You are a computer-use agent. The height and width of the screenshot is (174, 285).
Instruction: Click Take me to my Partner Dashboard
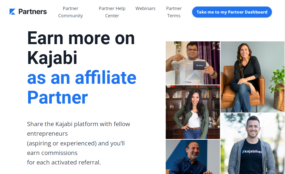click(232, 12)
